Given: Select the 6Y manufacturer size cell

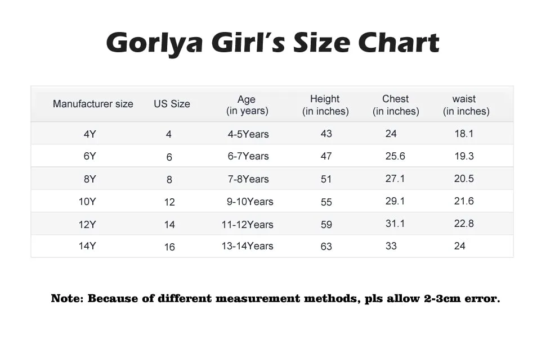Looking at the screenshot, I should pos(89,156).
